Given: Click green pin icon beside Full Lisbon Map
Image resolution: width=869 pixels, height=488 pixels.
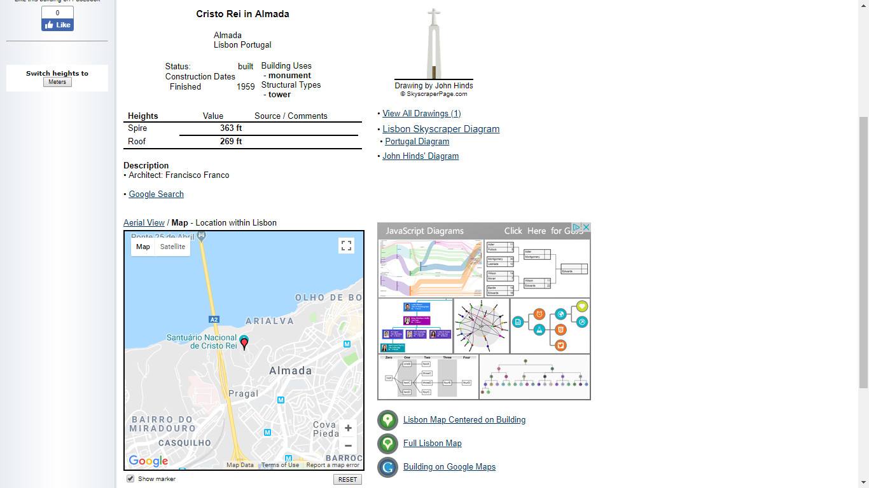Looking at the screenshot, I should tap(387, 444).
